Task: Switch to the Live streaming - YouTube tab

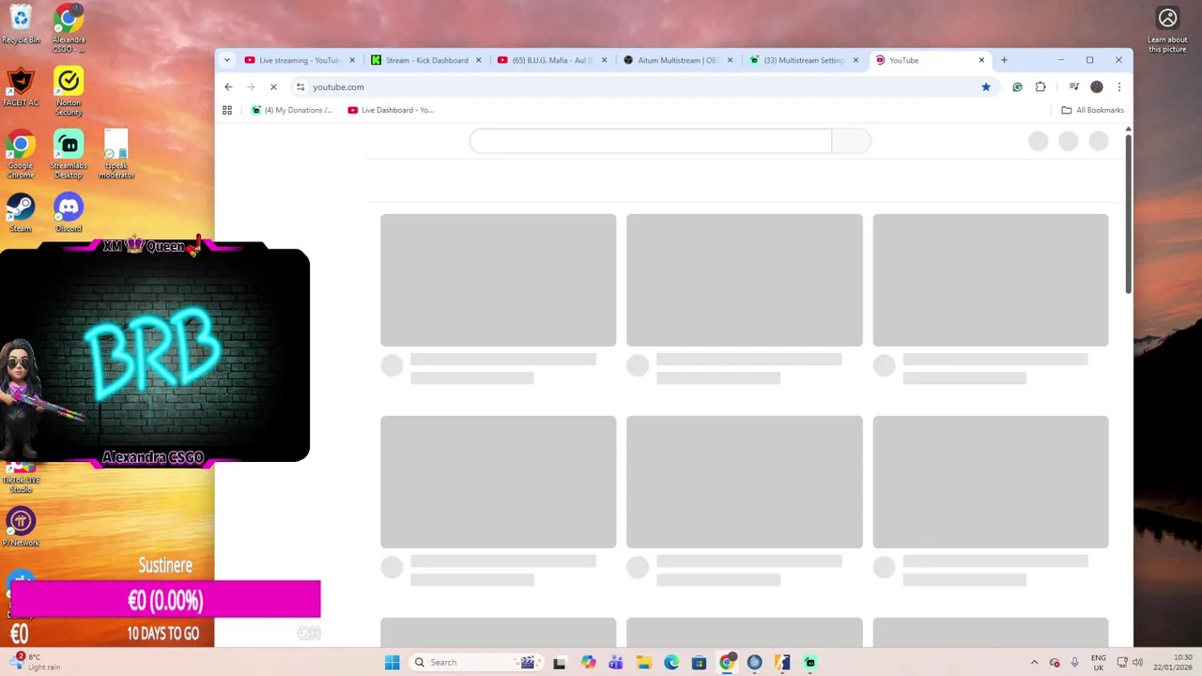Action: pyautogui.click(x=300, y=60)
